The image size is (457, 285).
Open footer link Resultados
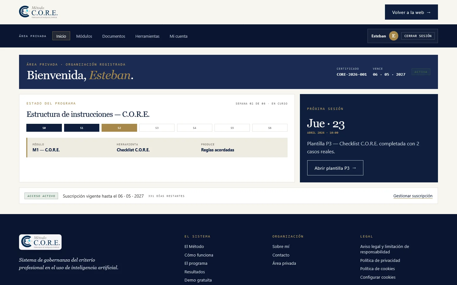[x=195, y=272]
